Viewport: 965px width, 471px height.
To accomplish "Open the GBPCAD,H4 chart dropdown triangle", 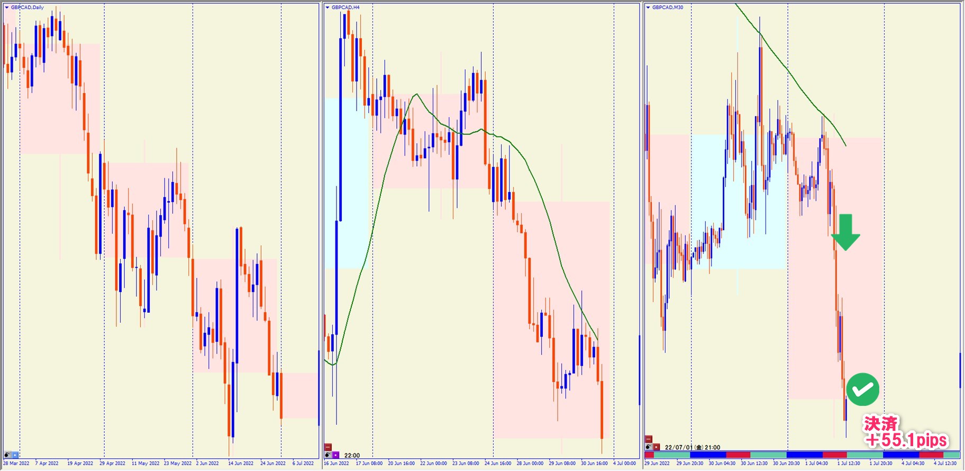I will pyautogui.click(x=327, y=7).
